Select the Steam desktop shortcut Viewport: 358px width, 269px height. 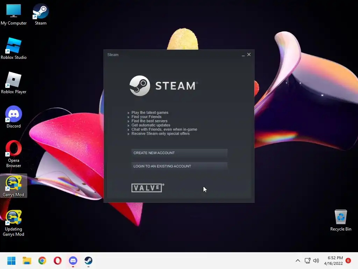41,14
